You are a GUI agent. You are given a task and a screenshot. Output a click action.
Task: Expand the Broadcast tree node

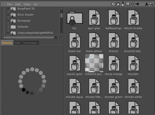[8, 21]
